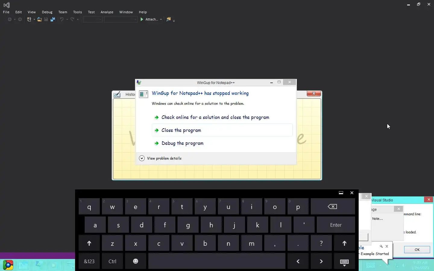Tap the left Shift arrow key
This screenshot has height=271, width=434.
tap(89, 243)
